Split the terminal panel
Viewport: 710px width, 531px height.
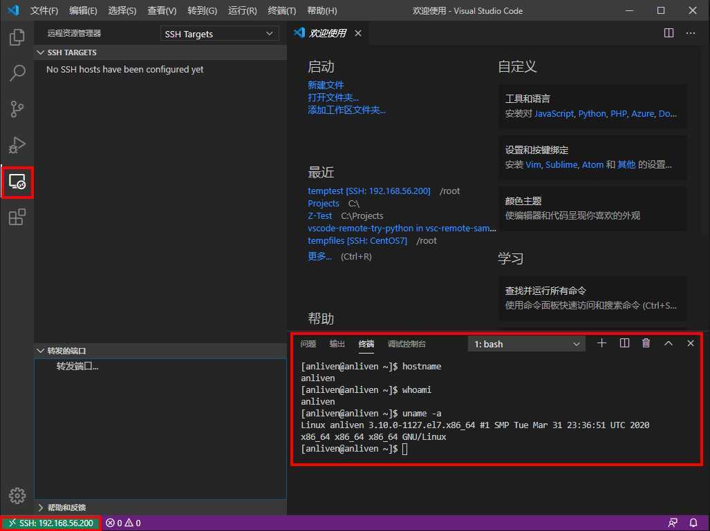tap(624, 343)
